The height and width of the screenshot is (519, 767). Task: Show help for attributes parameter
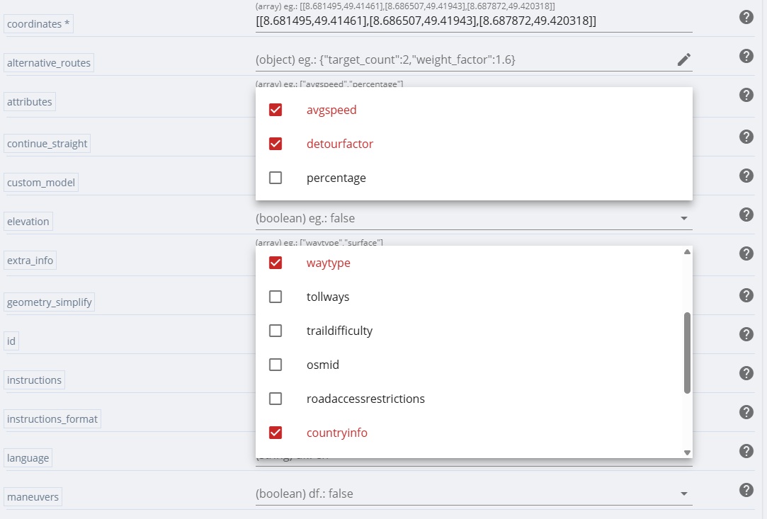click(x=746, y=95)
